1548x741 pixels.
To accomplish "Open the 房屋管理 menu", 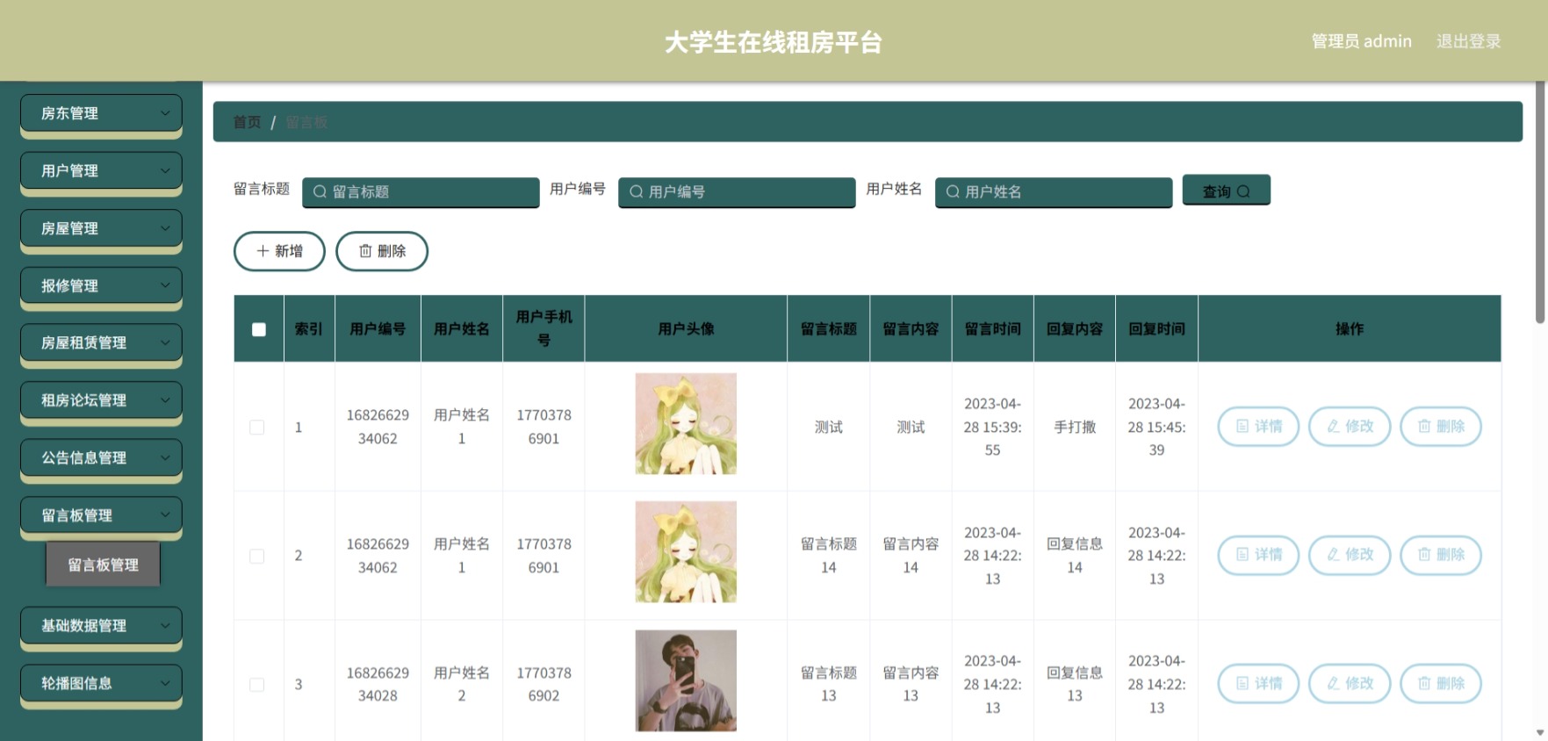I will tap(101, 228).
